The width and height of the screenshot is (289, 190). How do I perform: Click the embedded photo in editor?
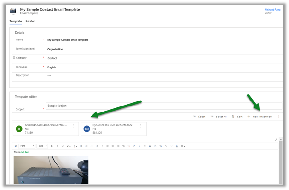pos(51,170)
